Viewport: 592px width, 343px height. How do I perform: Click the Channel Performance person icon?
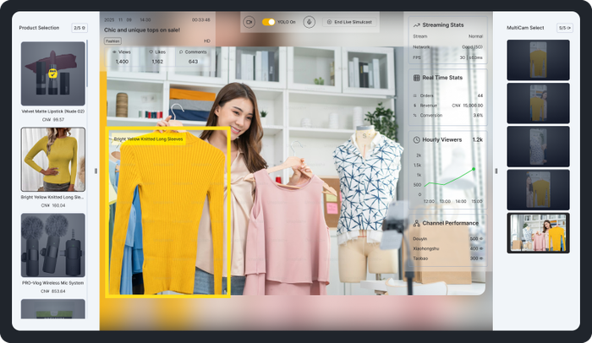(x=415, y=223)
